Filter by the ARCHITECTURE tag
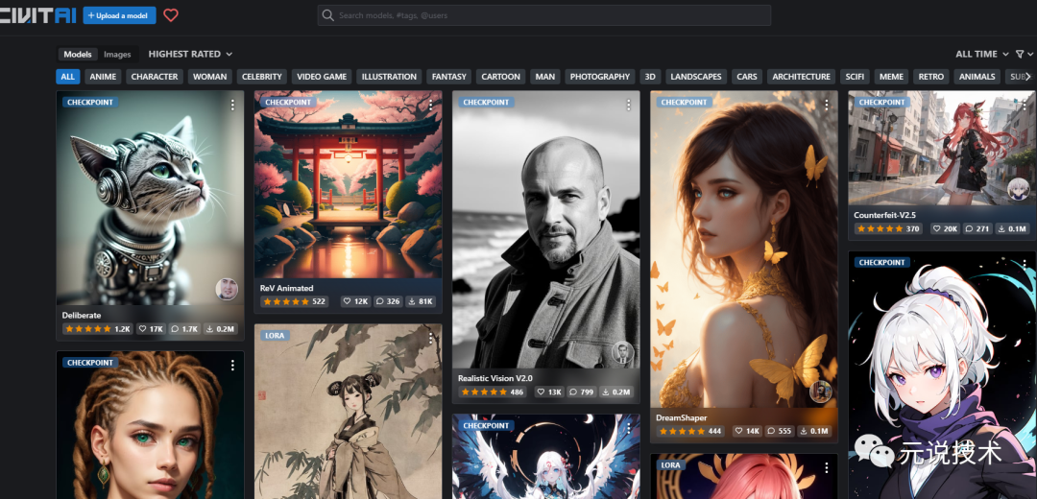Viewport: 1037px width, 499px height. click(801, 77)
